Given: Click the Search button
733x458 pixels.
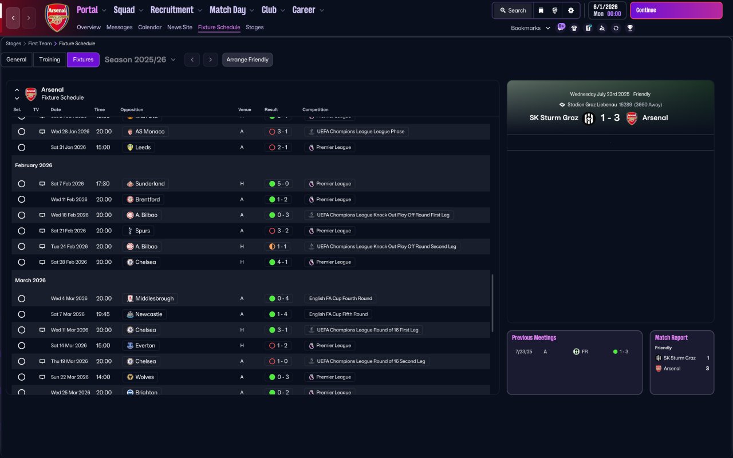Looking at the screenshot, I should [513, 10].
